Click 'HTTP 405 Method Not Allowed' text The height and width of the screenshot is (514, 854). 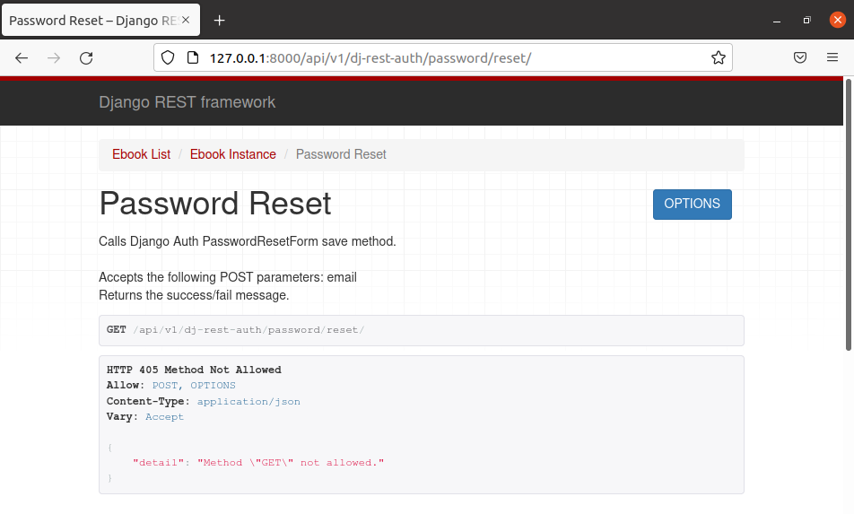coord(194,370)
